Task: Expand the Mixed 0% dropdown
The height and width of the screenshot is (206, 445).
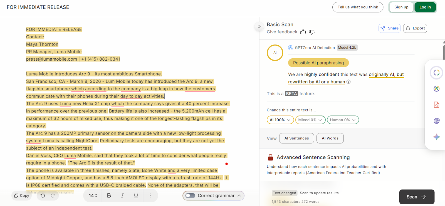Action: point(310,120)
